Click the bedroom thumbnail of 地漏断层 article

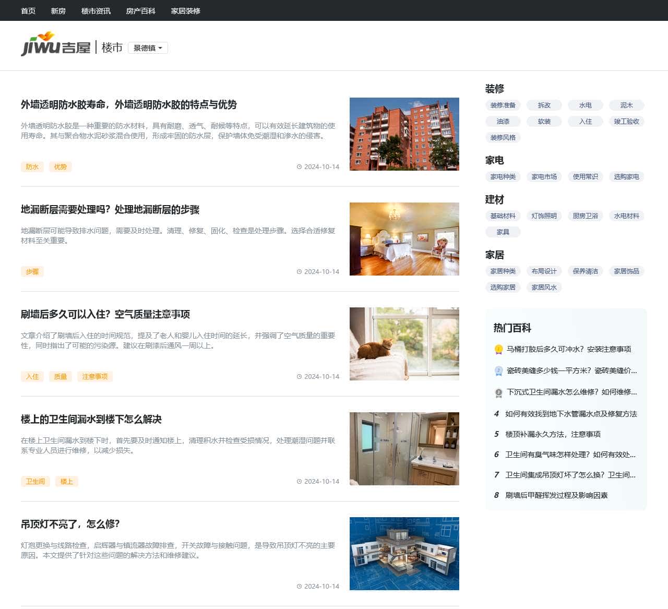(404, 238)
